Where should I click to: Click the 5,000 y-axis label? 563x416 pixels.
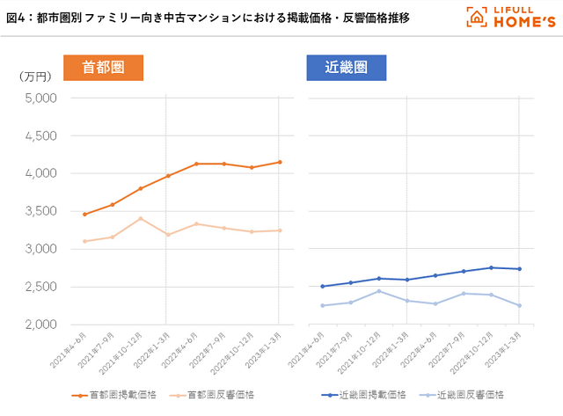point(39,98)
